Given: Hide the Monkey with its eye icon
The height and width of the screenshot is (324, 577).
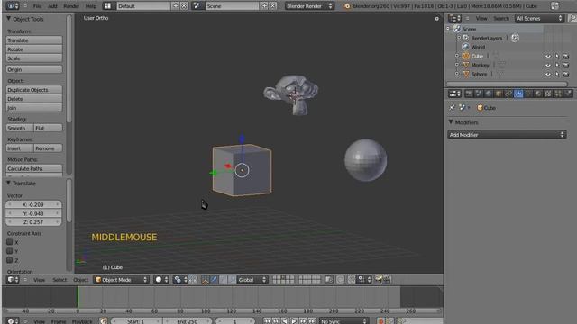Looking at the screenshot, I should pyautogui.click(x=548, y=65).
